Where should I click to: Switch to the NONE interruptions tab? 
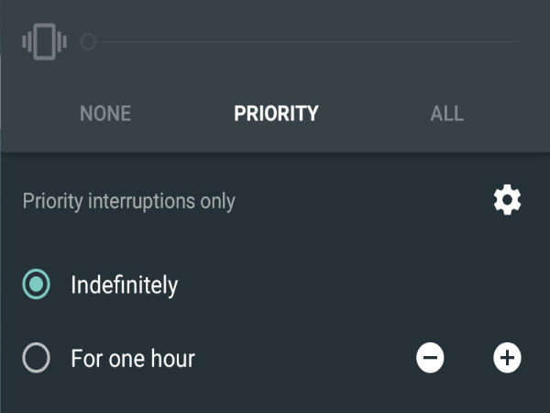pyautogui.click(x=105, y=114)
